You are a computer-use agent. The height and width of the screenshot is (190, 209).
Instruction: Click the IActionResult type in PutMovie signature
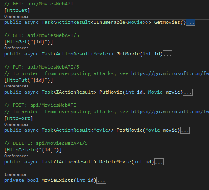pos(75,92)
